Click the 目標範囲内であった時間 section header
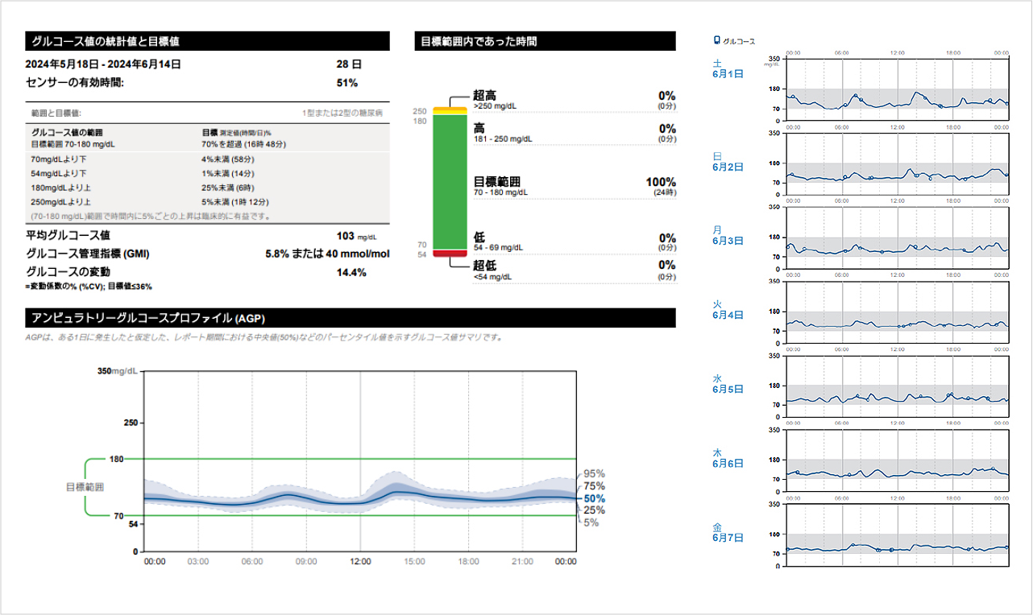Screen dimensions: 1033x615 [545, 41]
